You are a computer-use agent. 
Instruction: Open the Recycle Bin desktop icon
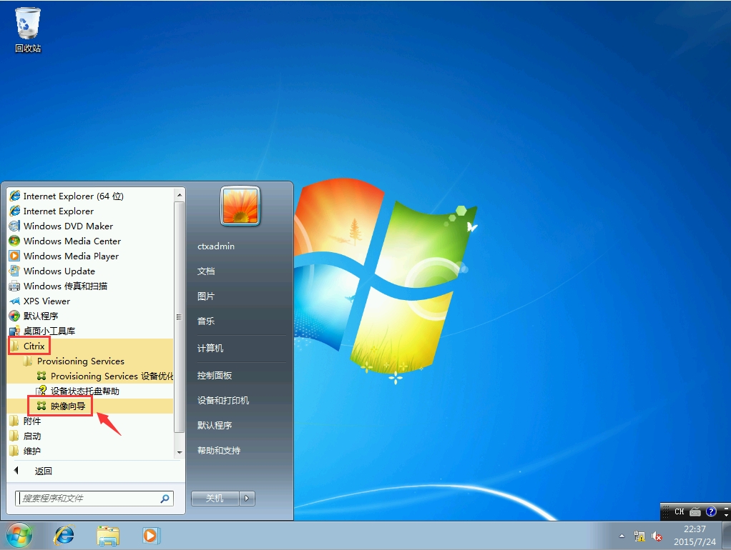tap(28, 30)
